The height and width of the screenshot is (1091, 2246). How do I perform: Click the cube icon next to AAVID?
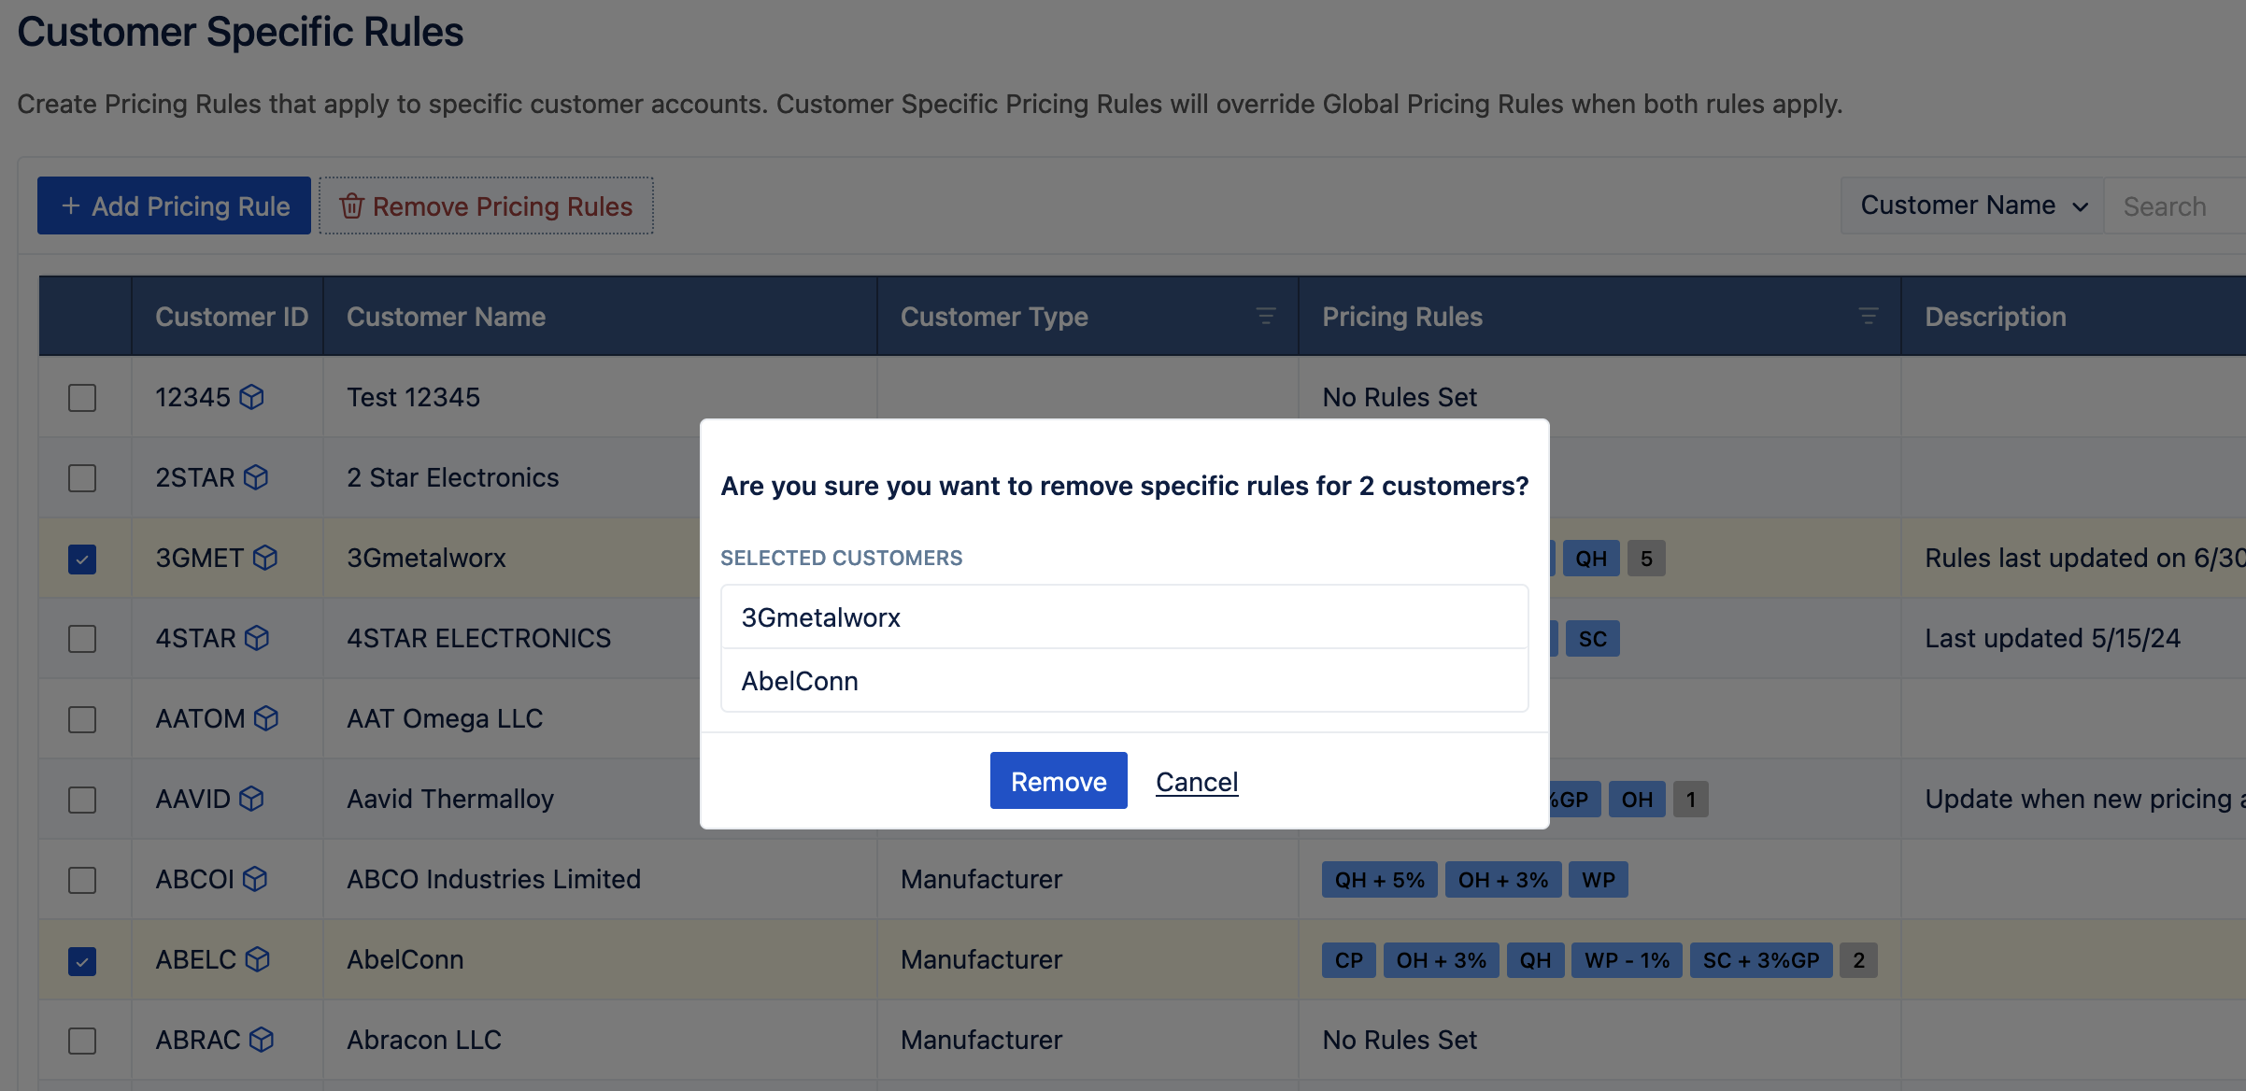click(x=251, y=799)
